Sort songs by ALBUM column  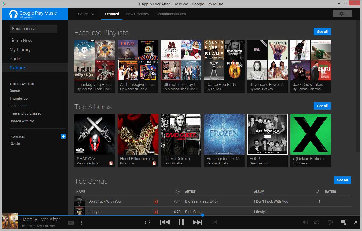tap(259, 192)
